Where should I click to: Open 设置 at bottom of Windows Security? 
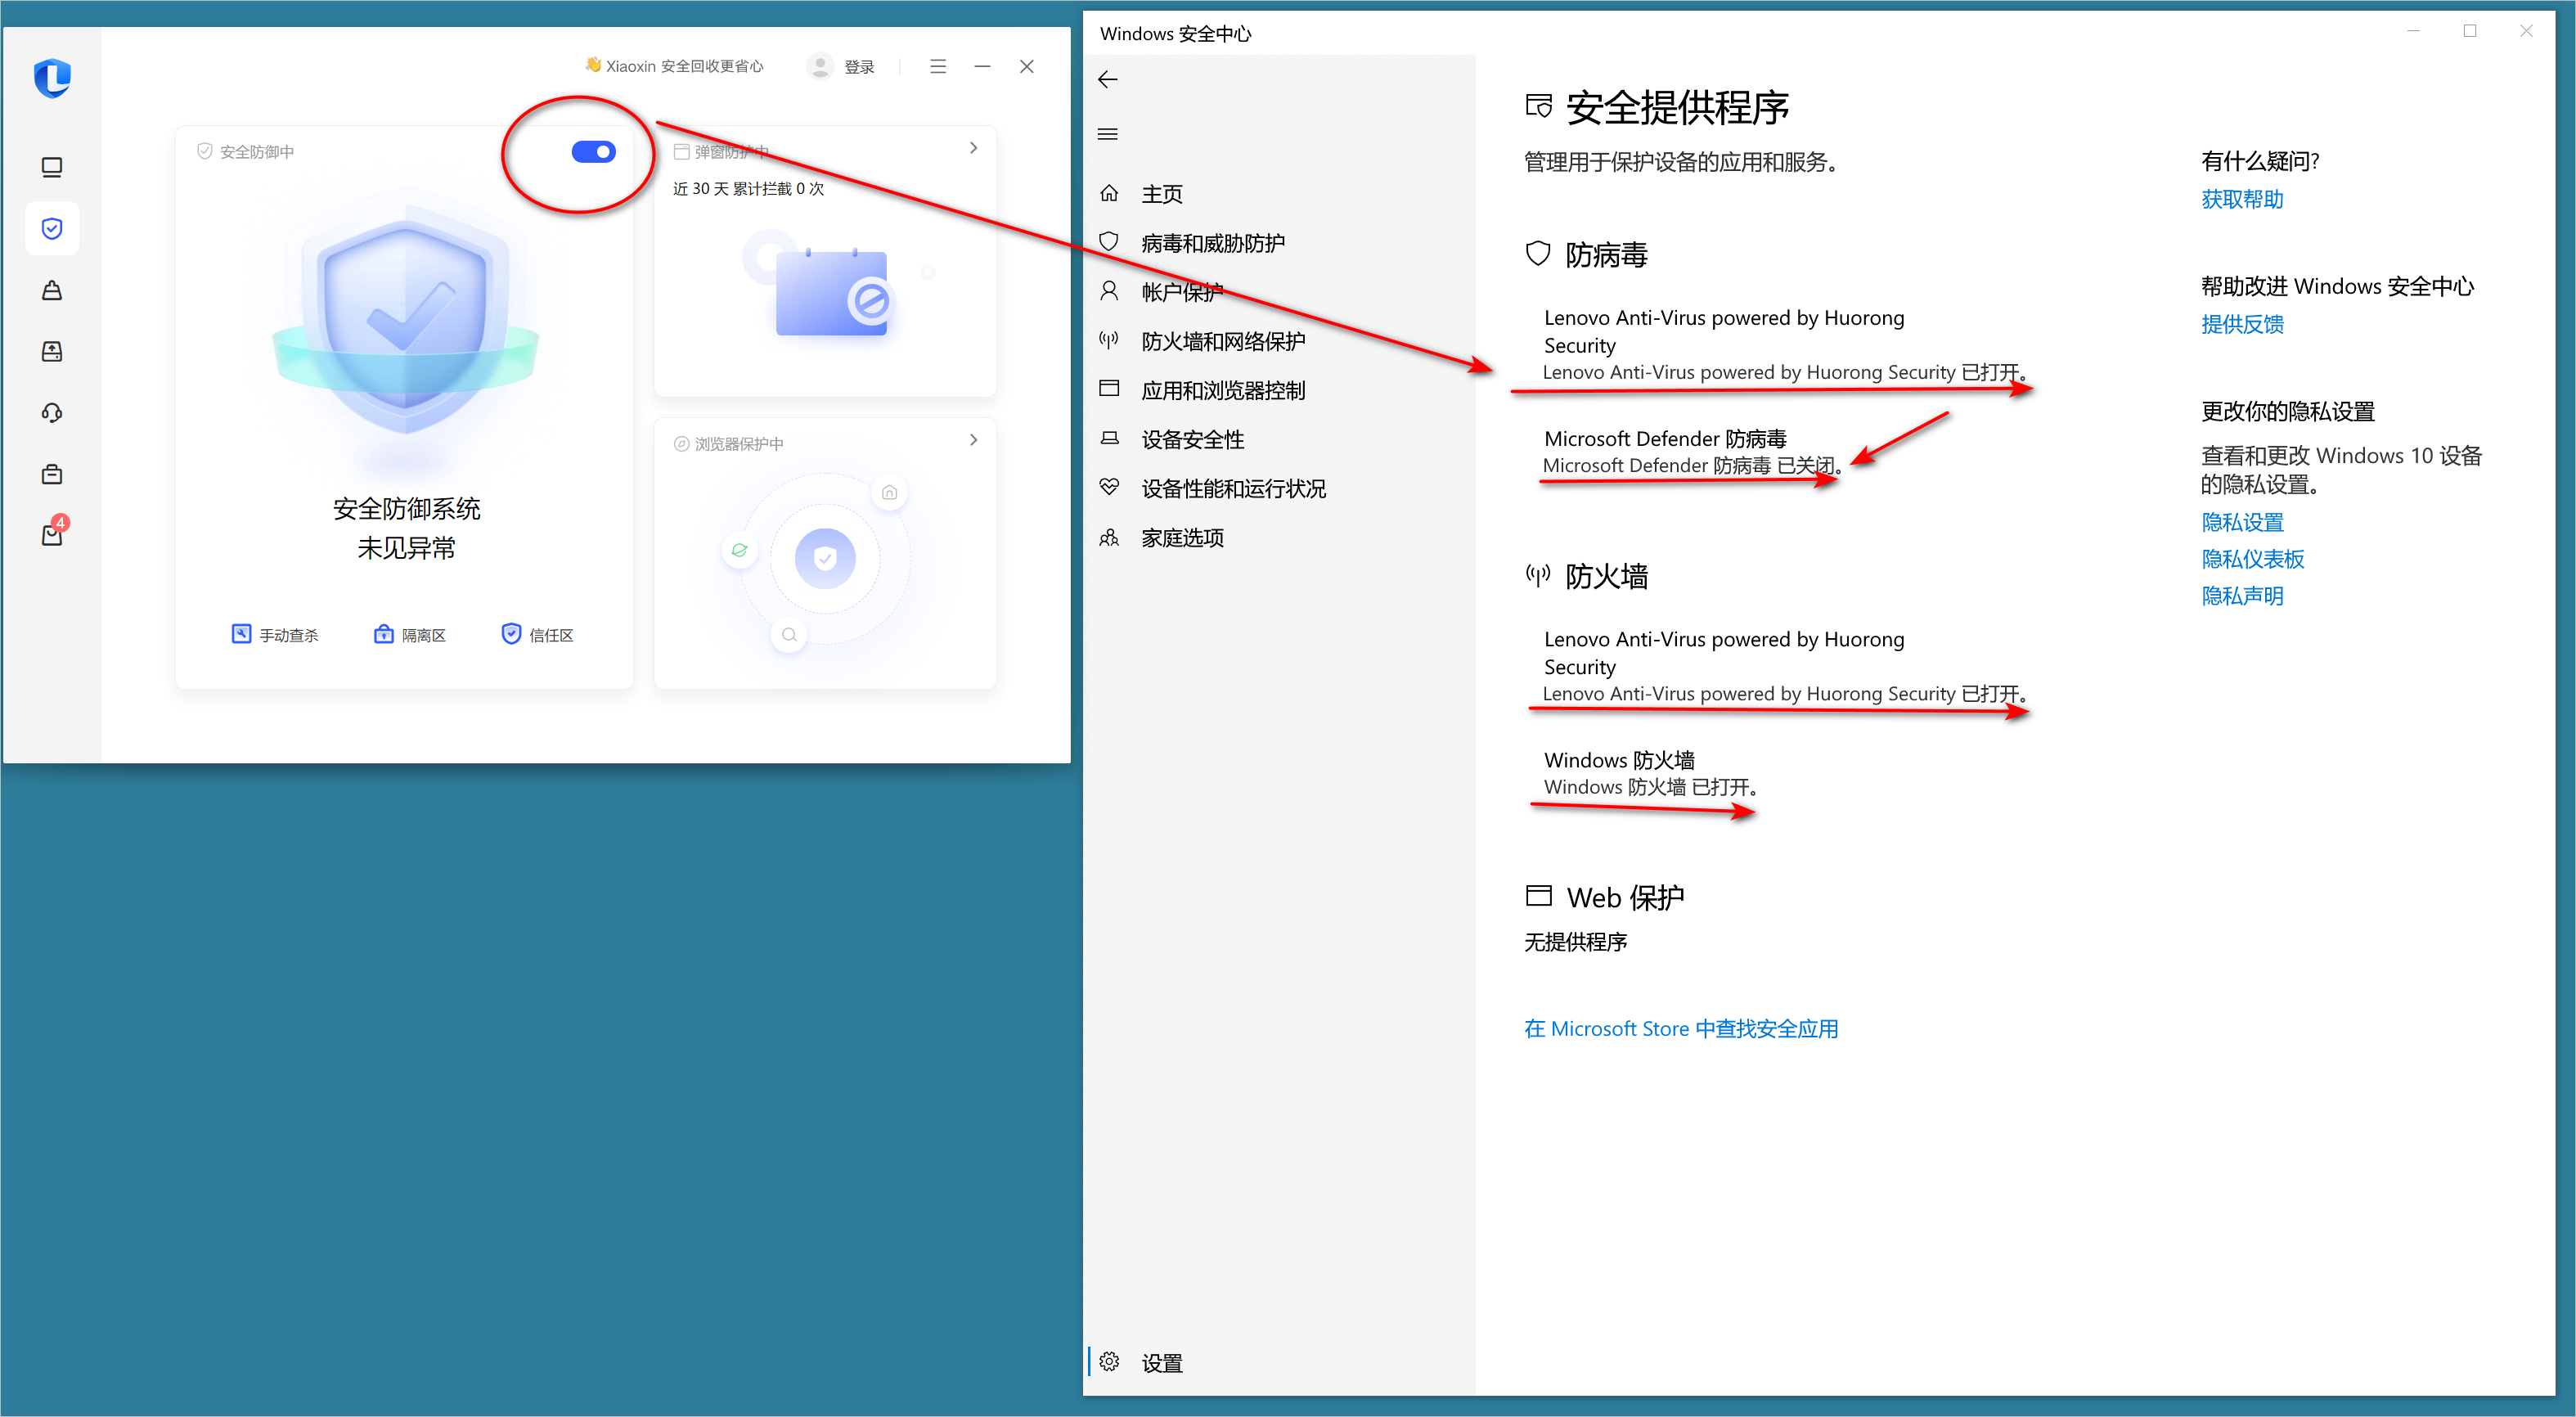[1160, 1362]
